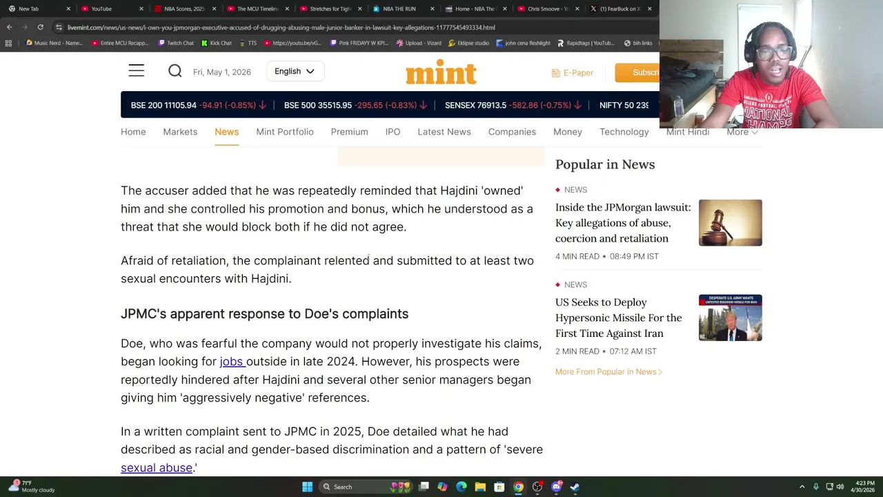Open Latest News section
Image resolution: width=883 pixels, height=497 pixels.
[444, 132]
